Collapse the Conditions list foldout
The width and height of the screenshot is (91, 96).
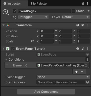pyautogui.click(x=6, y=60)
